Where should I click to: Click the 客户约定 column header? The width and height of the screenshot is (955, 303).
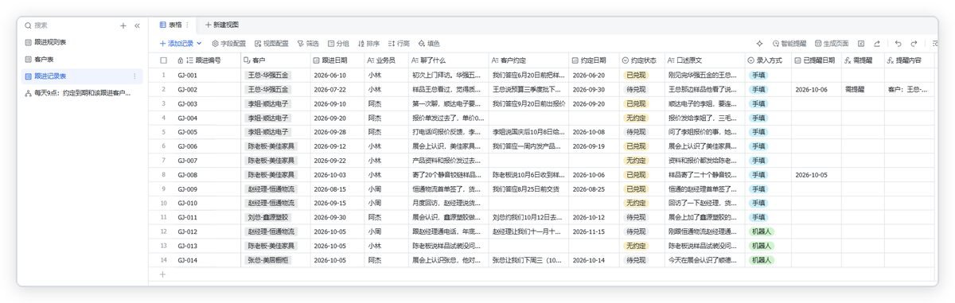(x=528, y=60)
